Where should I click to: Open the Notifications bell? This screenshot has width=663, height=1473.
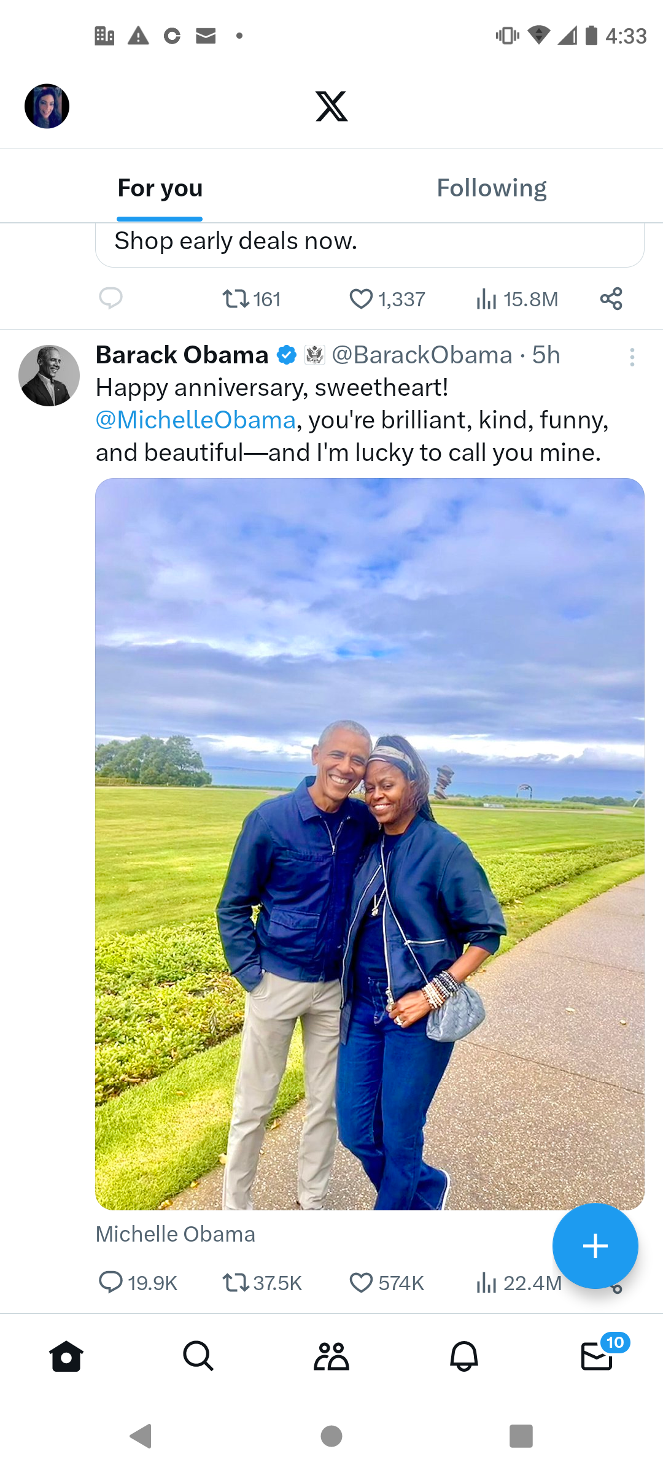[464, 1356]
